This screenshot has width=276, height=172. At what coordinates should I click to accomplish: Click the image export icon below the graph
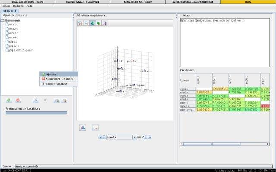tap(95, 127)
